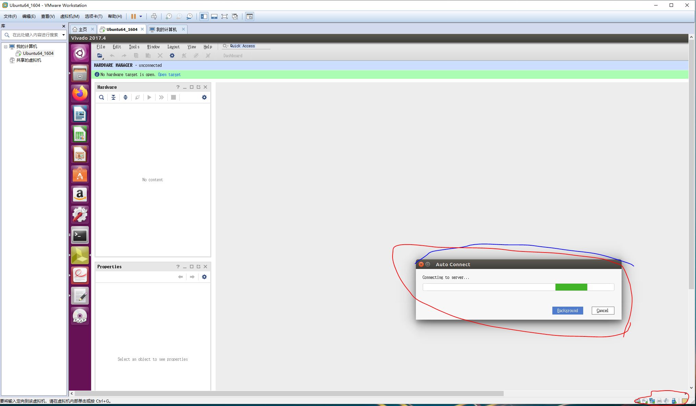The width and height of the screenshot is (696, 406).
Task: Open the 选项卡(T) menu
Action: click(94, 16)
